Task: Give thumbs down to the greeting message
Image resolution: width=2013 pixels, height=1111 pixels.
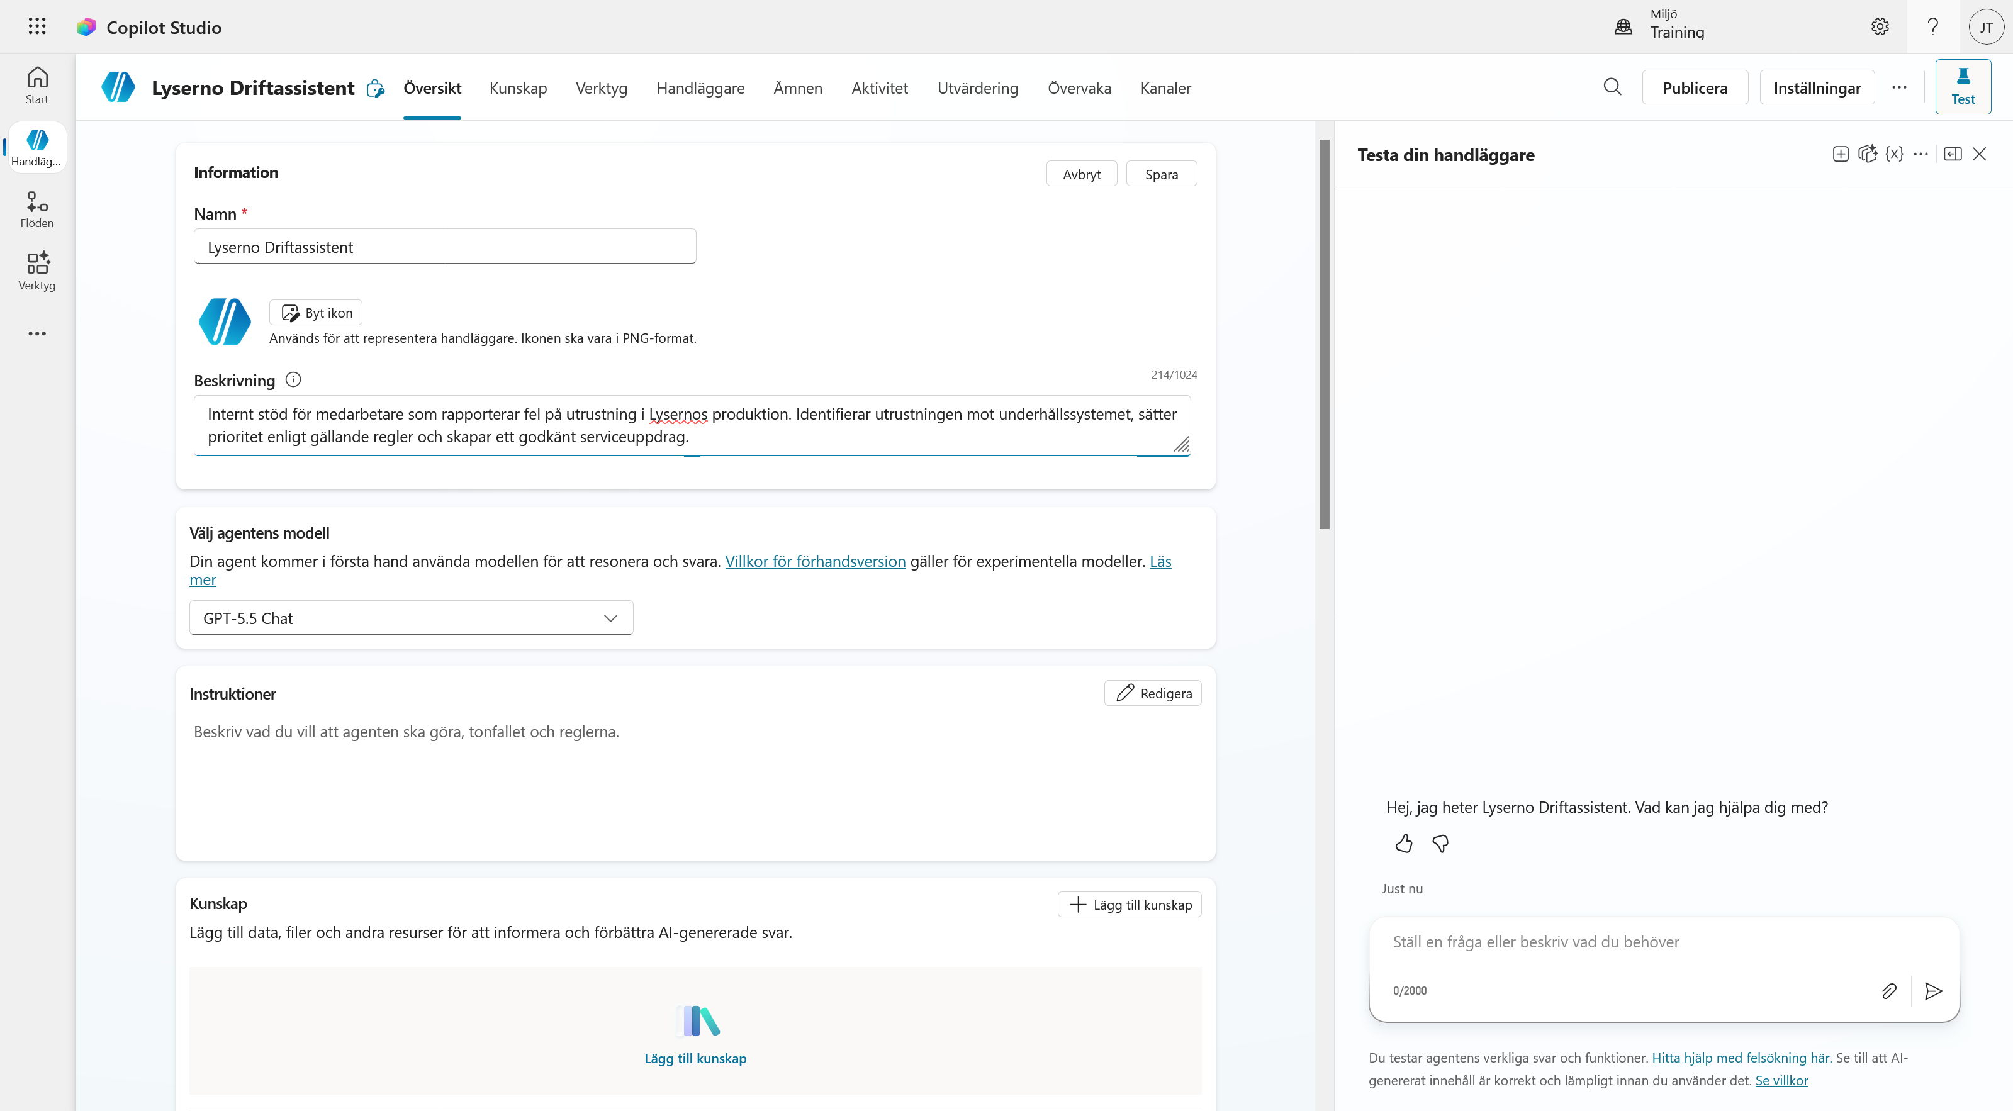Action: [x=1440, y=844]
